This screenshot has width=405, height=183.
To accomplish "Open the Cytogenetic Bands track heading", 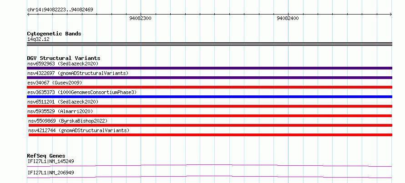I will click(54, 34).
